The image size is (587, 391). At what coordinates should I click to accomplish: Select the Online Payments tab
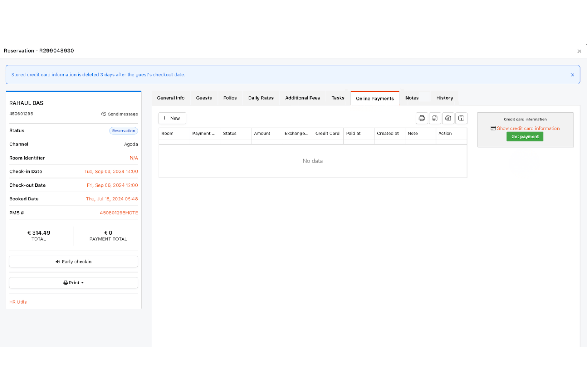pos(375,99)
